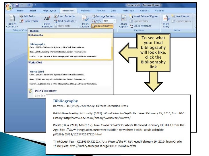Select the References tab
The image size is (209, 156).
coord(68,11)
